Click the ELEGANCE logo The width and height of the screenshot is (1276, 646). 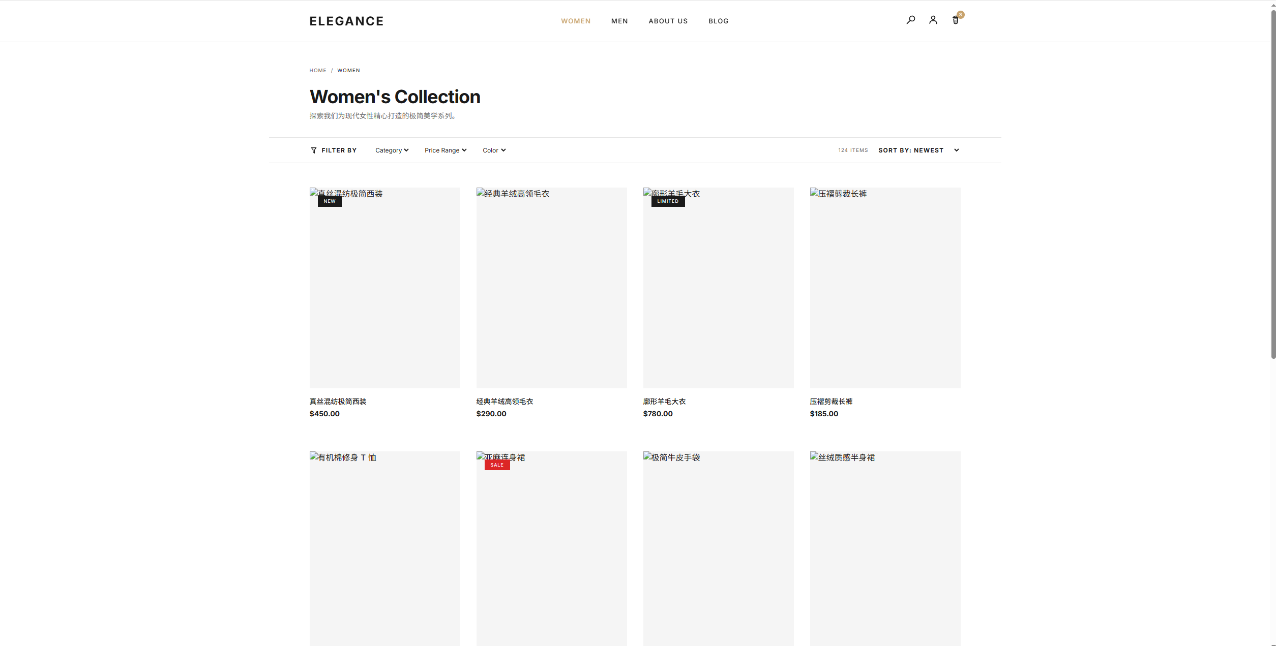point(346,21)
